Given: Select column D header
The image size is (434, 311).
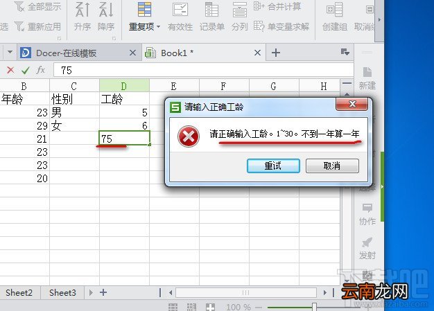Looking at the screenshot, I should 124,86.
